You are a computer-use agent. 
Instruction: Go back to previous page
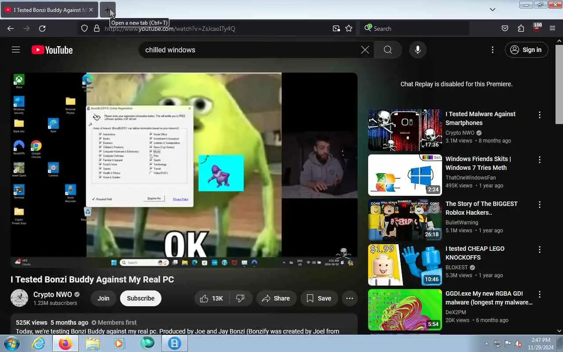tap(11, 29)
